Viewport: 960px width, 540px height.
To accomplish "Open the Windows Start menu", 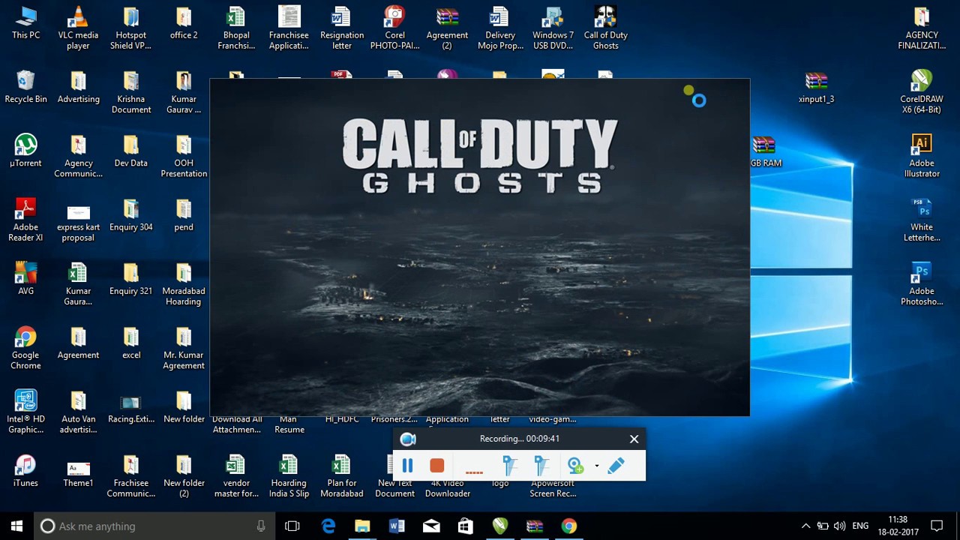I will (x=17, y=526).
